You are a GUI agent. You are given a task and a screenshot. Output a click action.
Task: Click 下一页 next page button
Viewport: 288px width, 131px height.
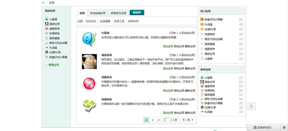[188, 120]
